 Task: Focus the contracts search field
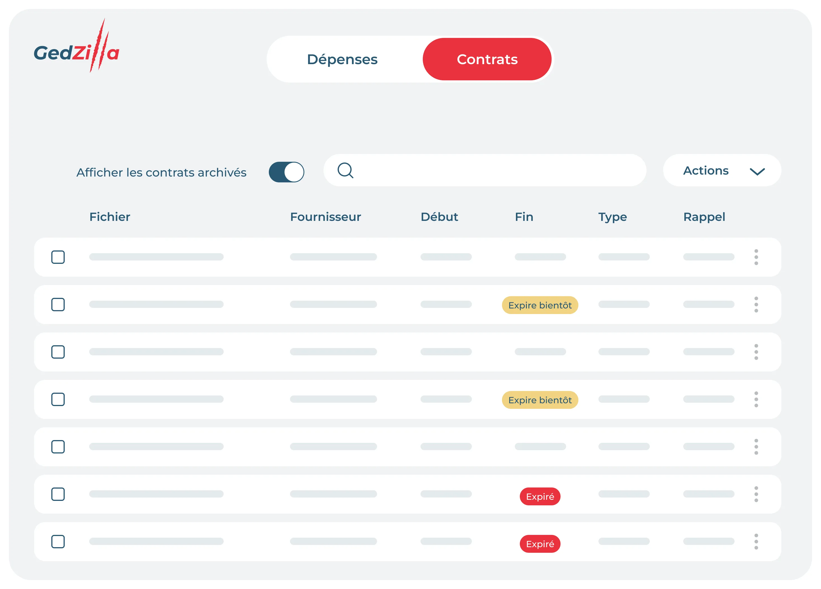(x=485, y=170)
